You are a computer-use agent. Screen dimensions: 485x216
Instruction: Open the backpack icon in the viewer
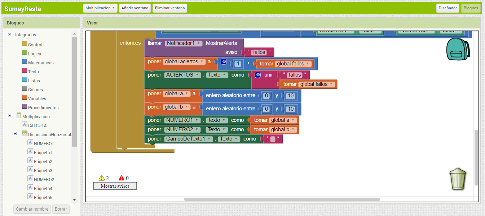pyautogui.click(x=458, y=49)
